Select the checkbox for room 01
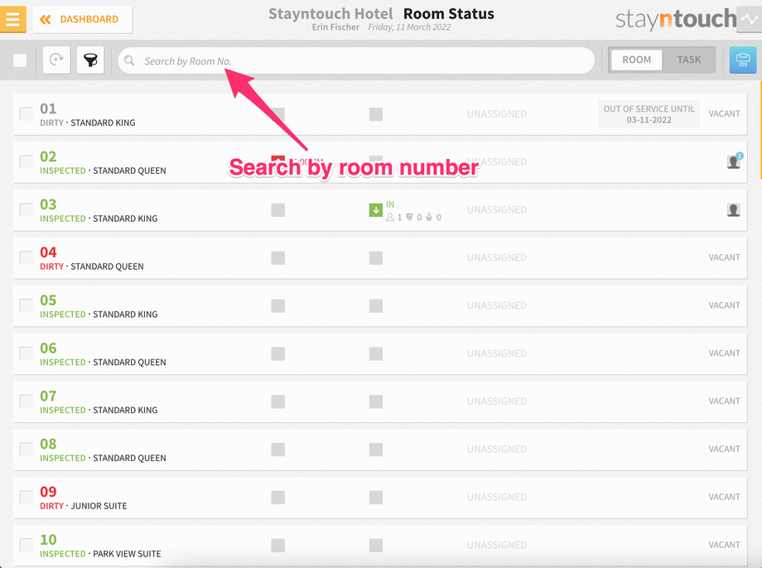762x568 pixels. pos(27,114)
